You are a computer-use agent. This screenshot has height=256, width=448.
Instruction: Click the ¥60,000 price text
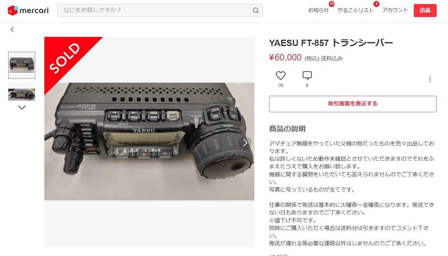[285, 57]
